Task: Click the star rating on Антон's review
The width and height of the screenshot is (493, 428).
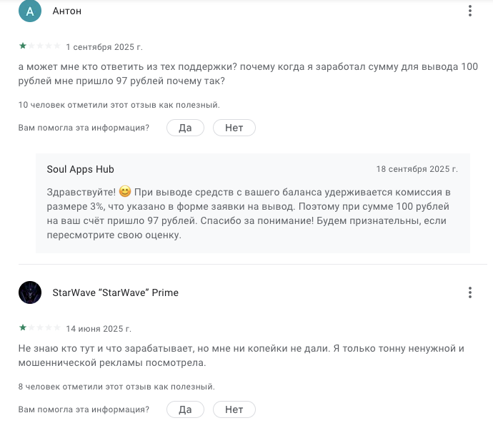Action: click(x=39, y=46)
